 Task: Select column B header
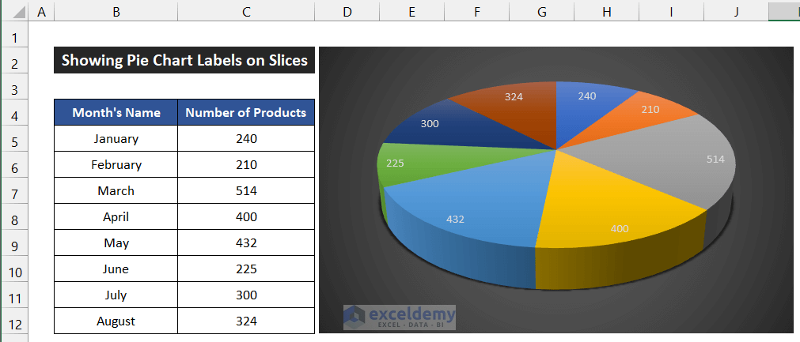point(116,12)
